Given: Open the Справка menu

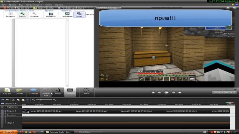Looking at the screenshot, I should 59,5.
